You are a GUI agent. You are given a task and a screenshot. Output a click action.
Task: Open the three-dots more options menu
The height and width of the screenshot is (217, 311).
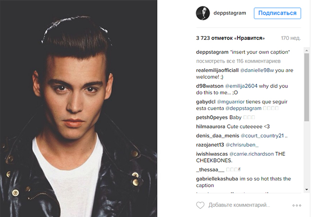tap(297, 205)
